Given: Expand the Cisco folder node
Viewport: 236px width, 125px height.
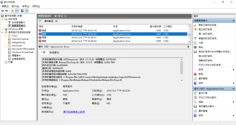Looking at the screenshot, I should 6,36.
